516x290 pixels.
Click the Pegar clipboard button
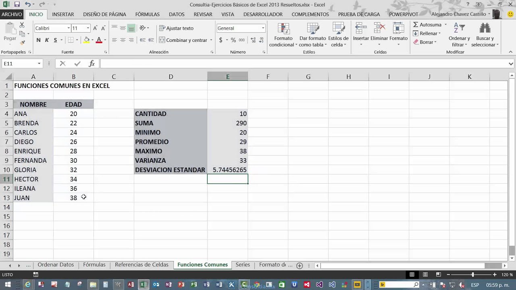[10, 32]
